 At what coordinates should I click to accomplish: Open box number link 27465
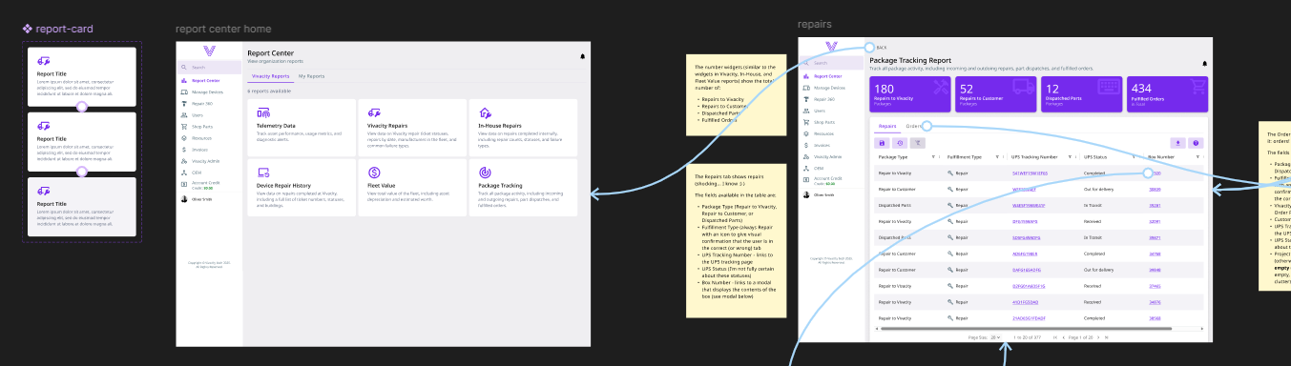tap(1155, 285)
